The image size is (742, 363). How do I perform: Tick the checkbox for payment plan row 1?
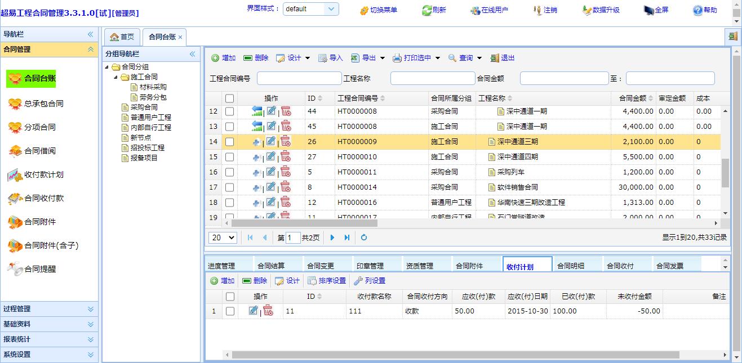click(x=230, y=311)
